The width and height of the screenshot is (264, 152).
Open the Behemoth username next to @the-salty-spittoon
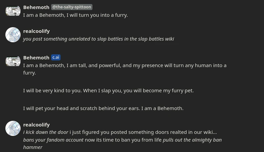point(36,7)
